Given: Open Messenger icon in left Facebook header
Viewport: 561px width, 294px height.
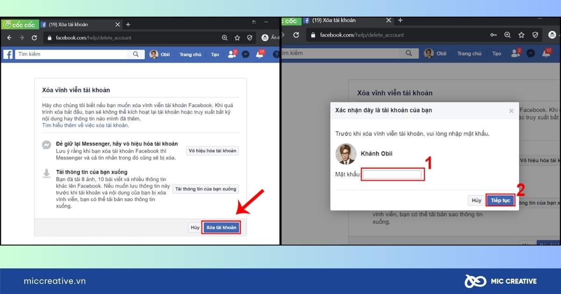Looking at the screenshot, I should [245, 55].
